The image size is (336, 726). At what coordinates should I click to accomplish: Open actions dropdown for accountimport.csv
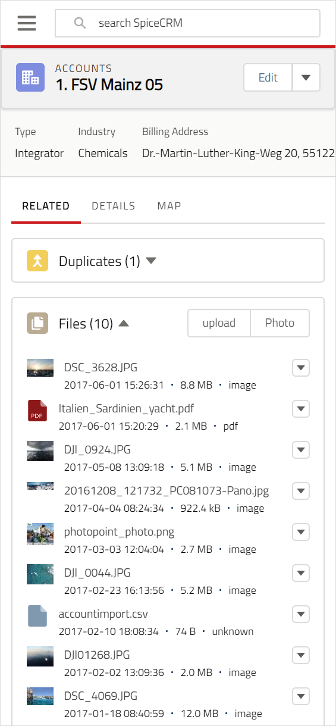(302, 614)
